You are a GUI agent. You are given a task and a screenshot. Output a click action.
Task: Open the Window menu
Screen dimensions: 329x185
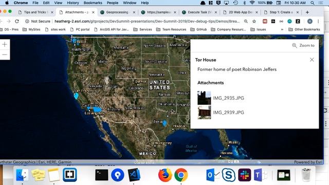click(130, 3)
